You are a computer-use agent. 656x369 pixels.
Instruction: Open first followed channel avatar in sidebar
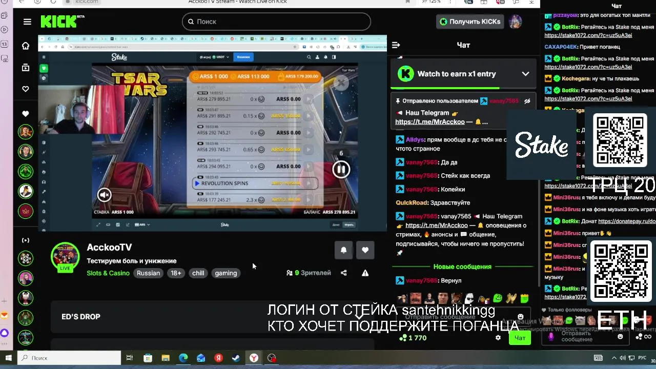[26, 132]
